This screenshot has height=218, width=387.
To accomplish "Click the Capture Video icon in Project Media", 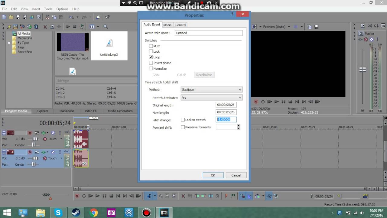I will point(23,27).
